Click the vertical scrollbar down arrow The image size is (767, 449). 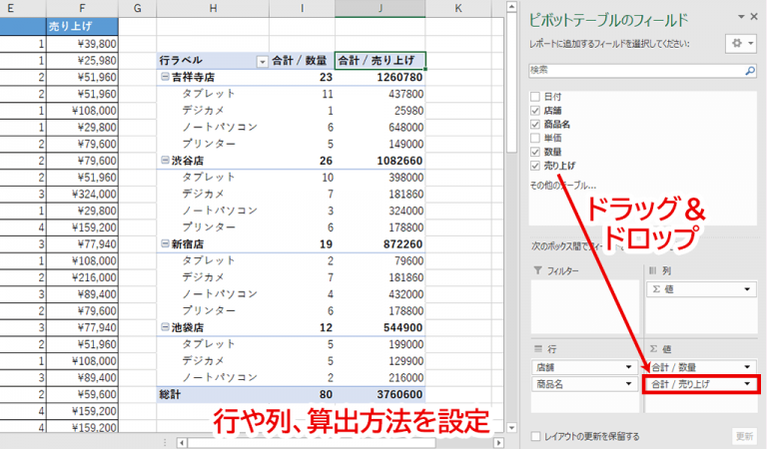coord(511,428)
